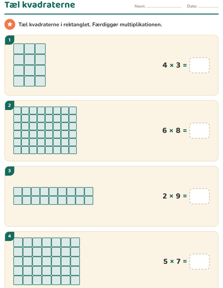Click the Navn name line field
Viewport: 223px width, 288px height.
[x=164, y=7]
